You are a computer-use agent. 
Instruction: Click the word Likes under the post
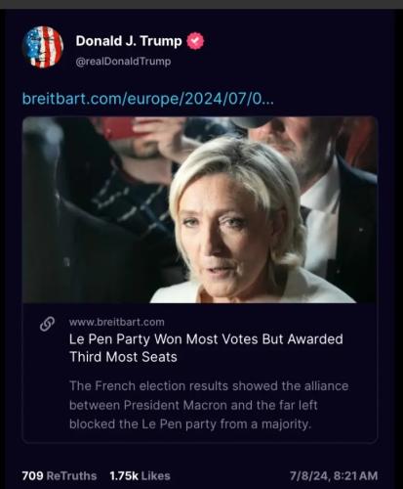coord(156,475)
